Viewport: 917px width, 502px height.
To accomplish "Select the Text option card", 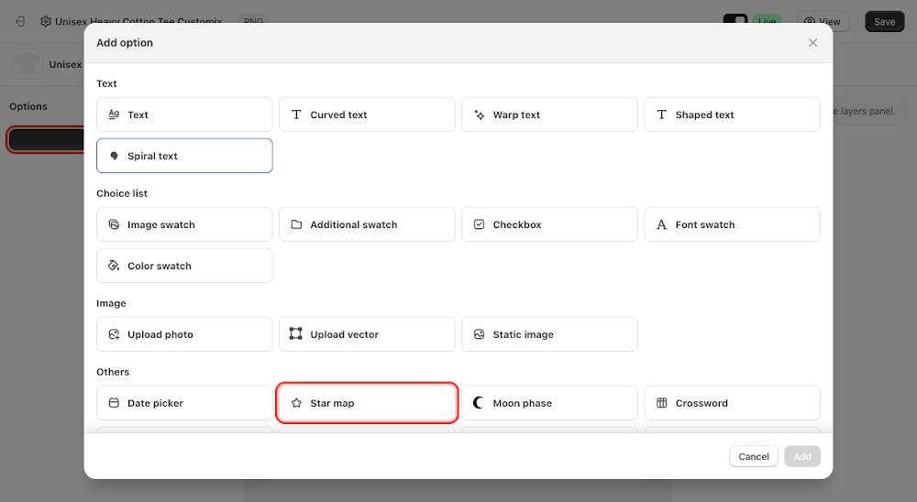I will click(x=184, y=115).
